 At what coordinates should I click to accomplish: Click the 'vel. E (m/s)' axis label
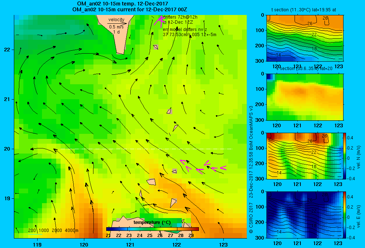[358, 216]
